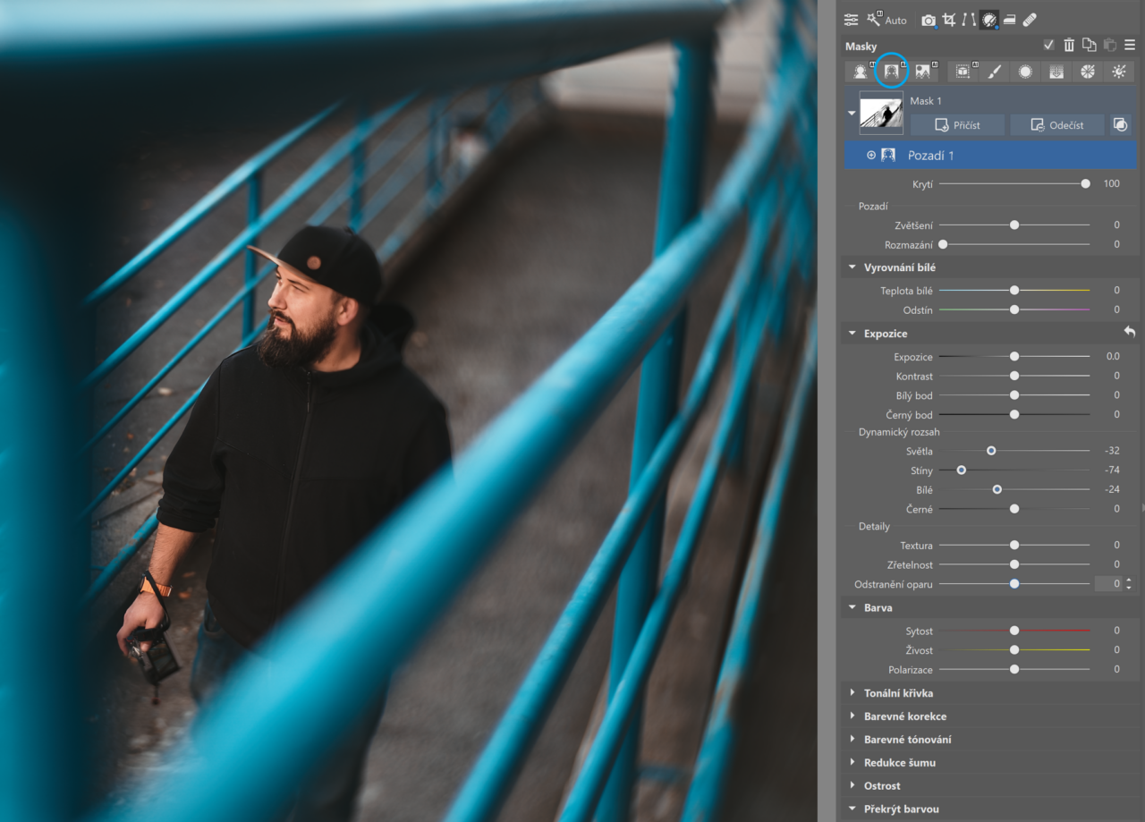Image resolution: width=1145 pixels, height=822 pixels.
Task: Invert Mask 1 using the invert toggle
Action: pos(1120,125)
